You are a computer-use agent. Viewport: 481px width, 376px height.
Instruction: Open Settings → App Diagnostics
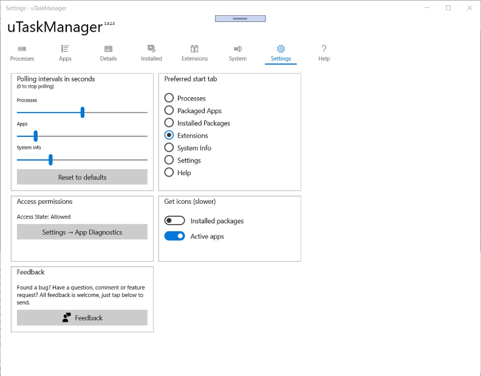click(82, 232)
